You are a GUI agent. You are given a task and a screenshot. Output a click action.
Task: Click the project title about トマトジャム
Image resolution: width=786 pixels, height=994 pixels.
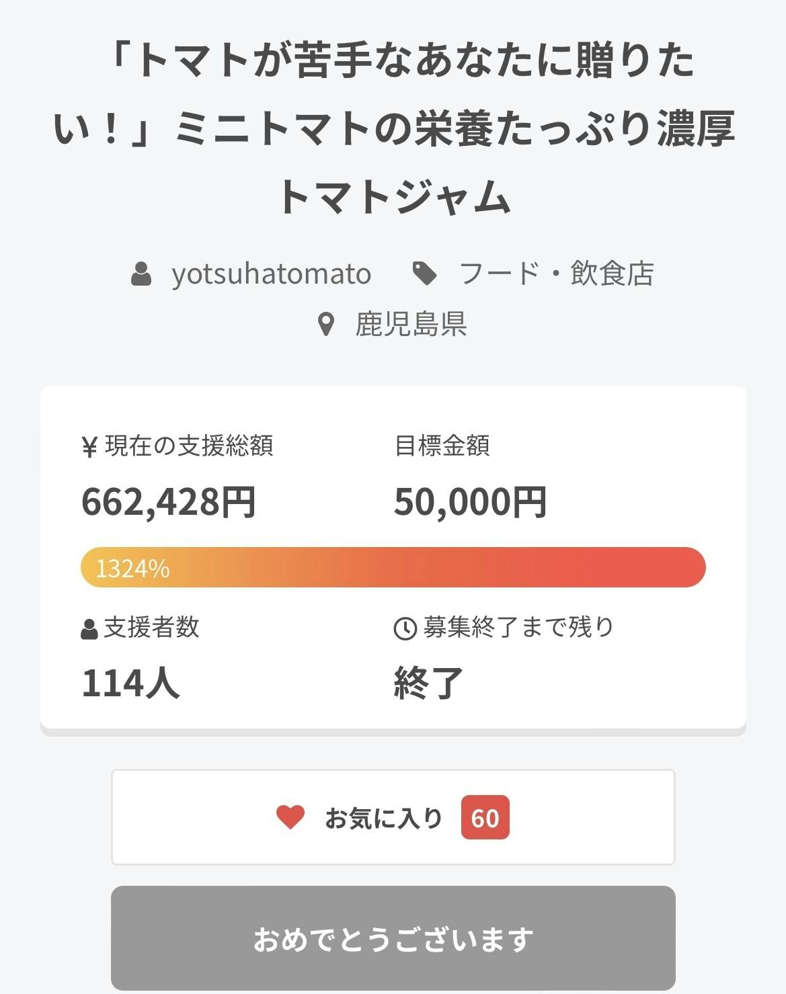pyautogui.click(x=393, y=128)
